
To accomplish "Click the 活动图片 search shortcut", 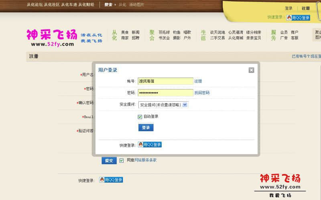I will click(137, 4).
